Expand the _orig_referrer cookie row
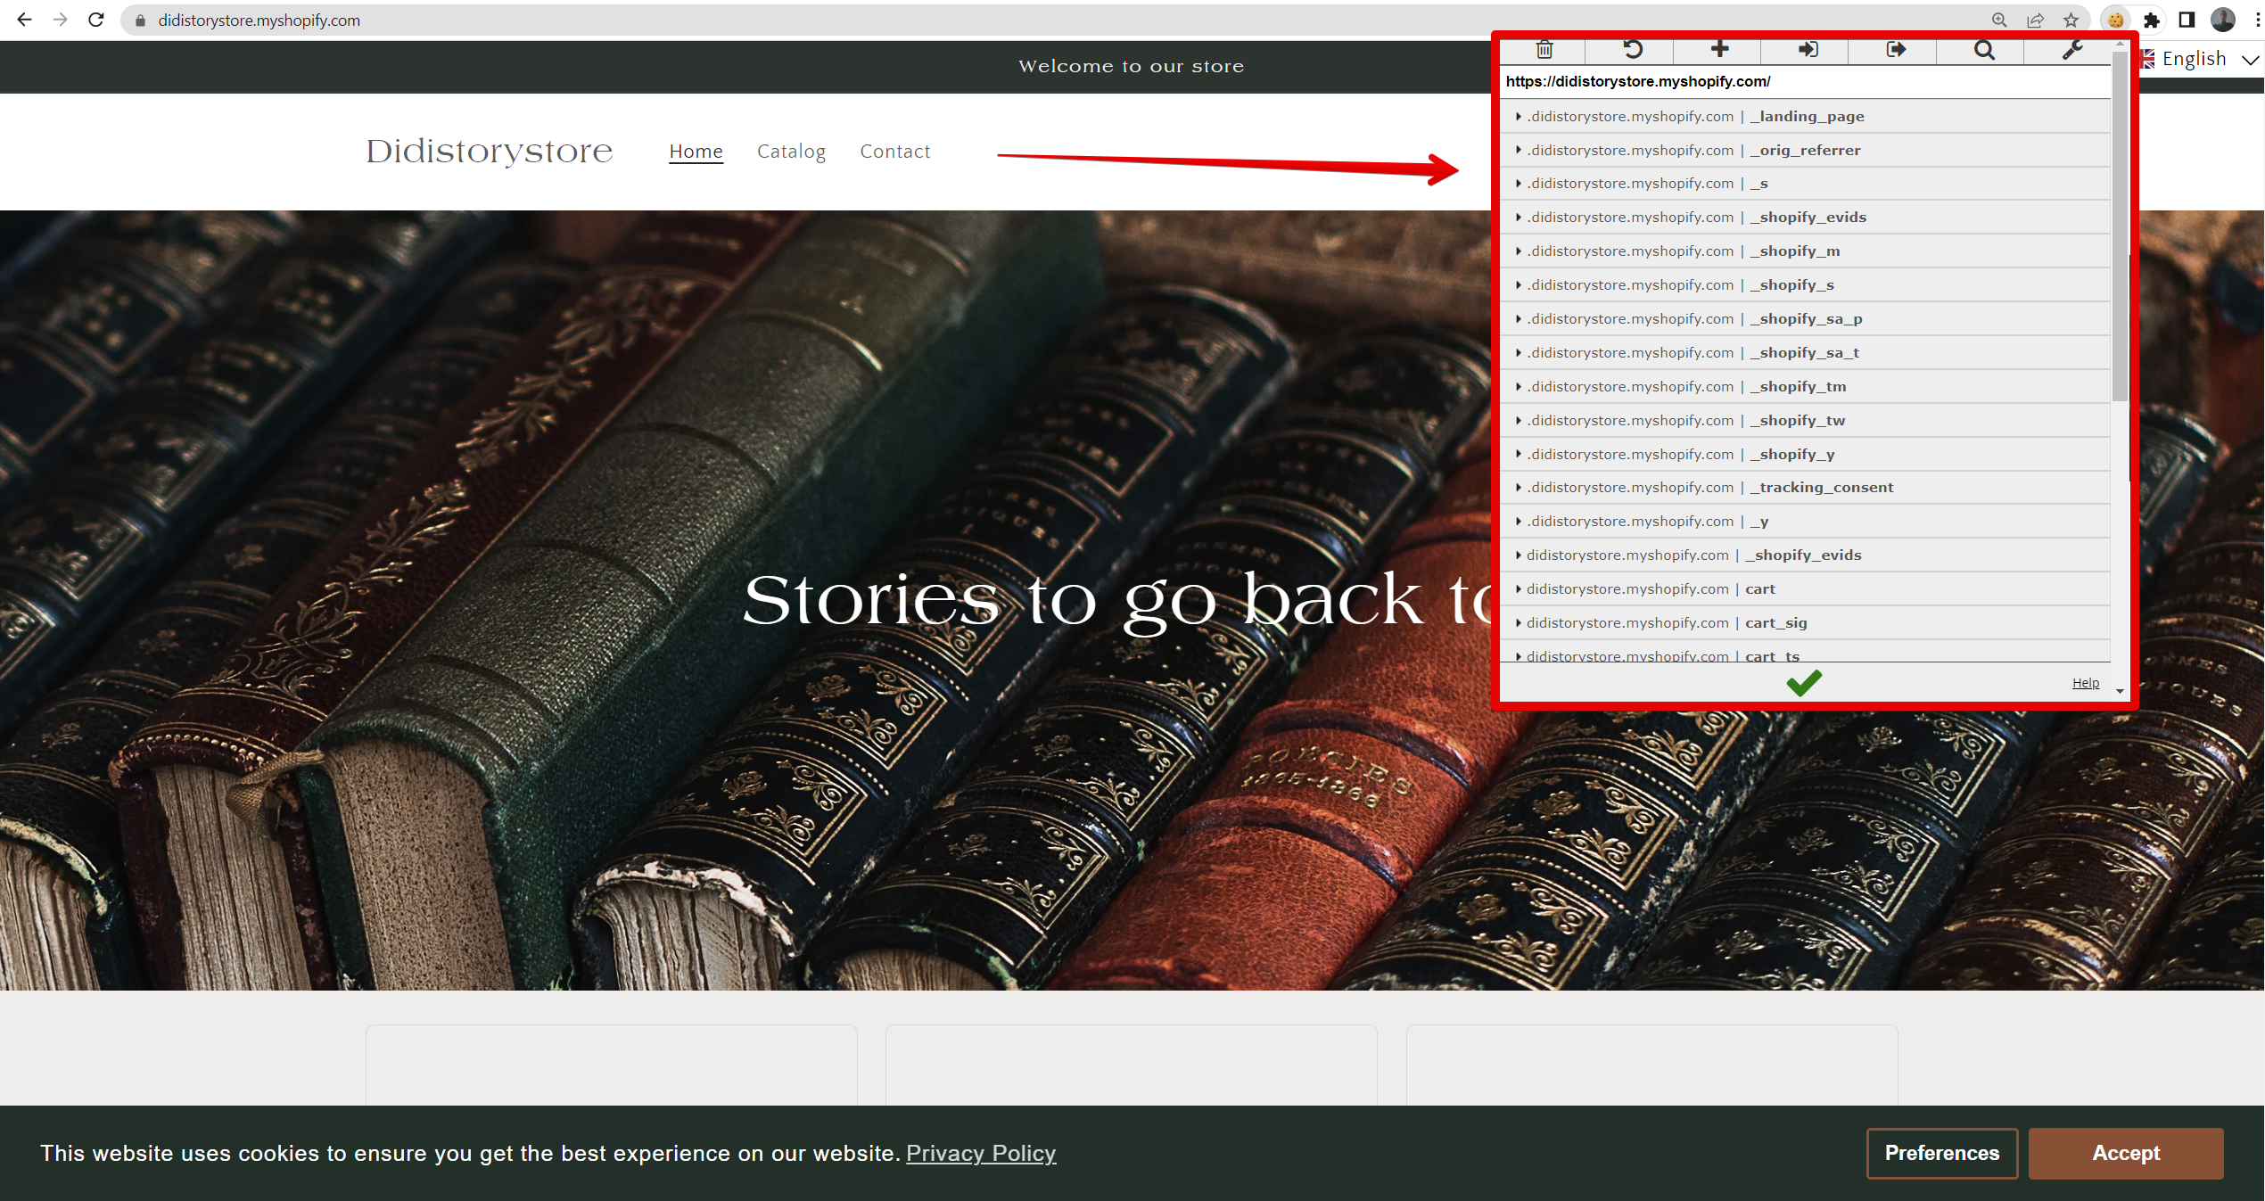Viewport: 2265px width, 1201px height. tap(1805, 150)
